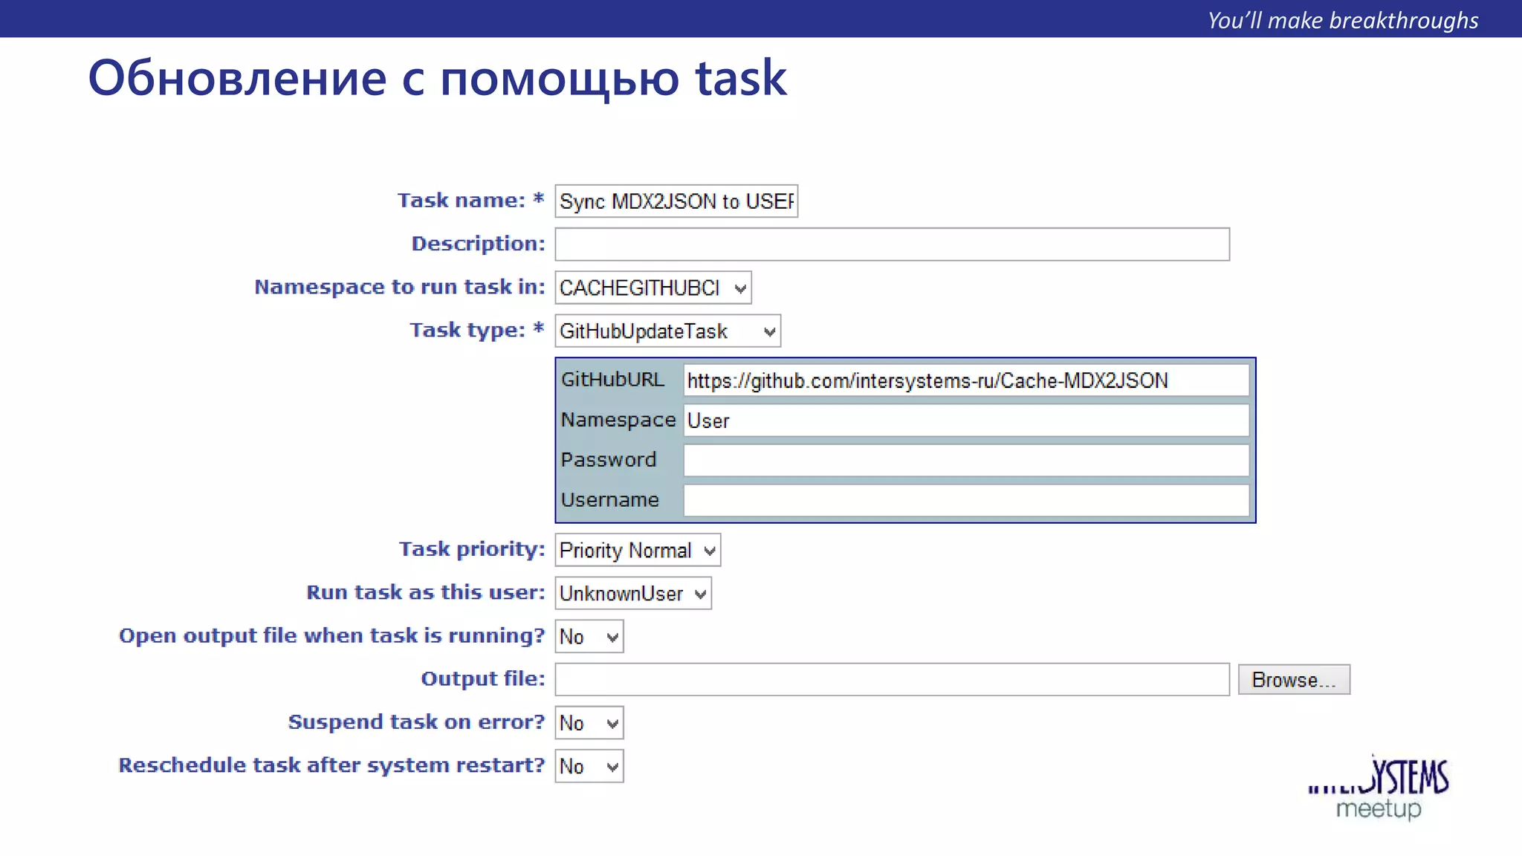Click the Password input field
Image resolution: width=1522 pixels, height=856 pixels.
click(x=966, y=461)
